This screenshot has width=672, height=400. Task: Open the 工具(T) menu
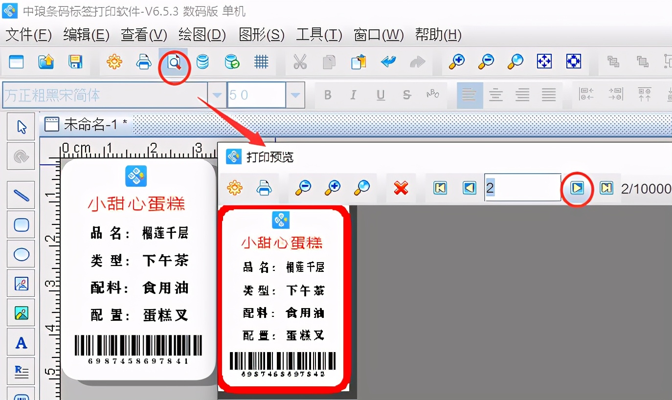point(319,35)
